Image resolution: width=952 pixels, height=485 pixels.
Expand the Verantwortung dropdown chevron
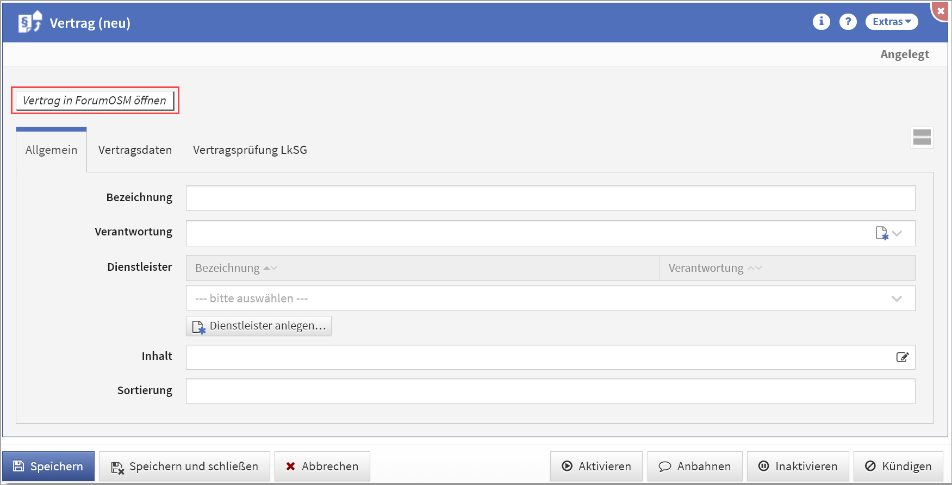coord(898,233)
